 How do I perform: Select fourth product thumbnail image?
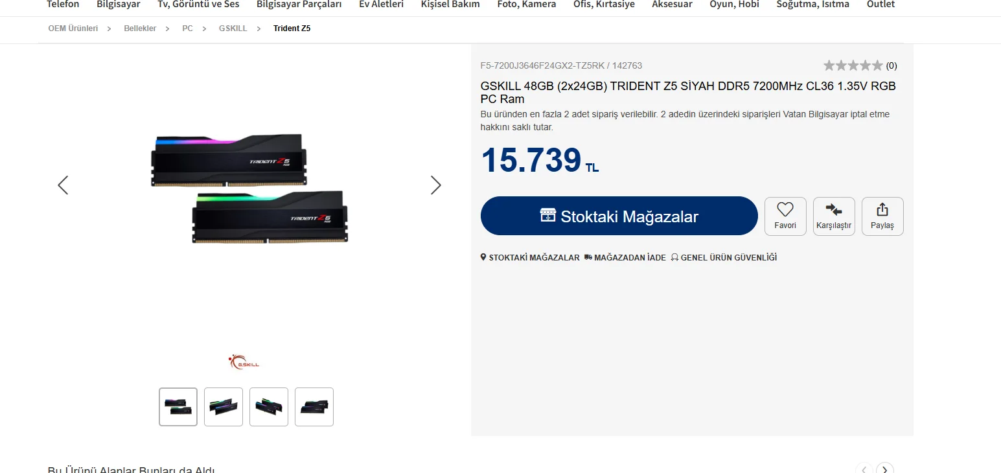coord(314,407)
